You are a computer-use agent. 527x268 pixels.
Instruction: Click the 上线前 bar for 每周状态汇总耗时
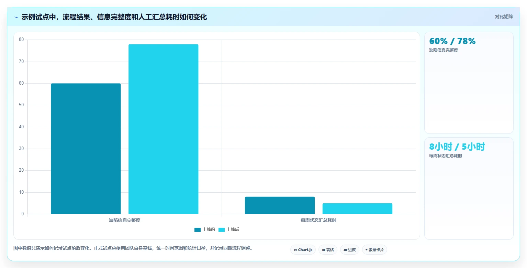tap(280, 205)
